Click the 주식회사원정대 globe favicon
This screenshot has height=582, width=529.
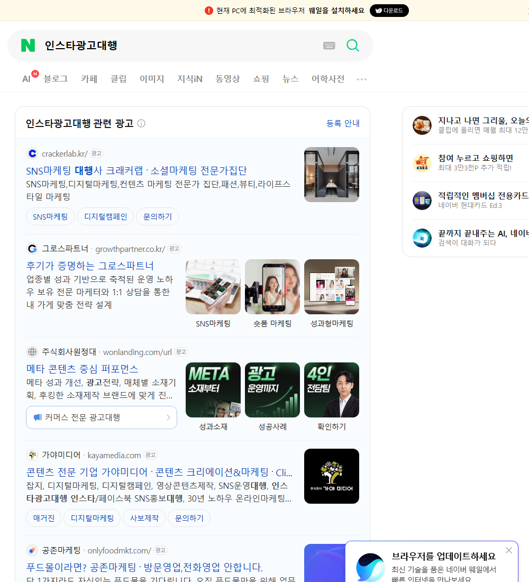coord(32,352)
